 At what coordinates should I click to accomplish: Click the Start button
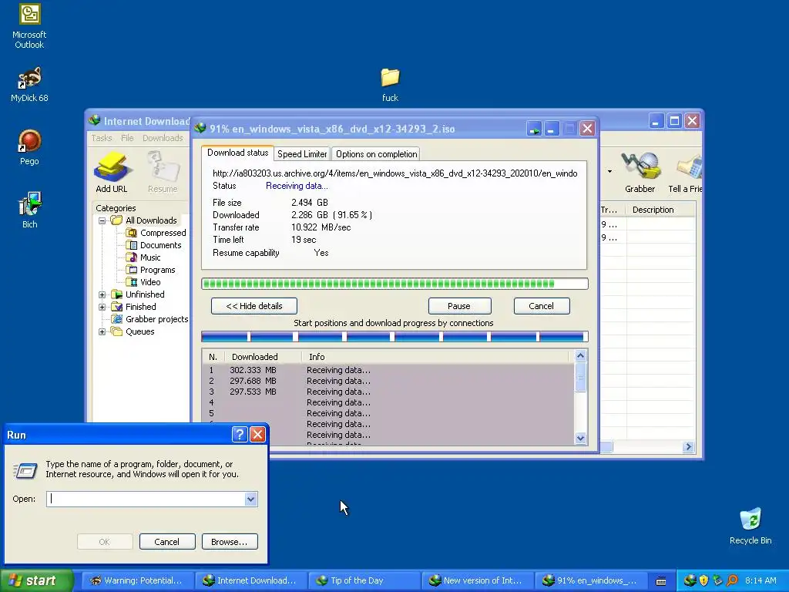(x=36, y=580)
